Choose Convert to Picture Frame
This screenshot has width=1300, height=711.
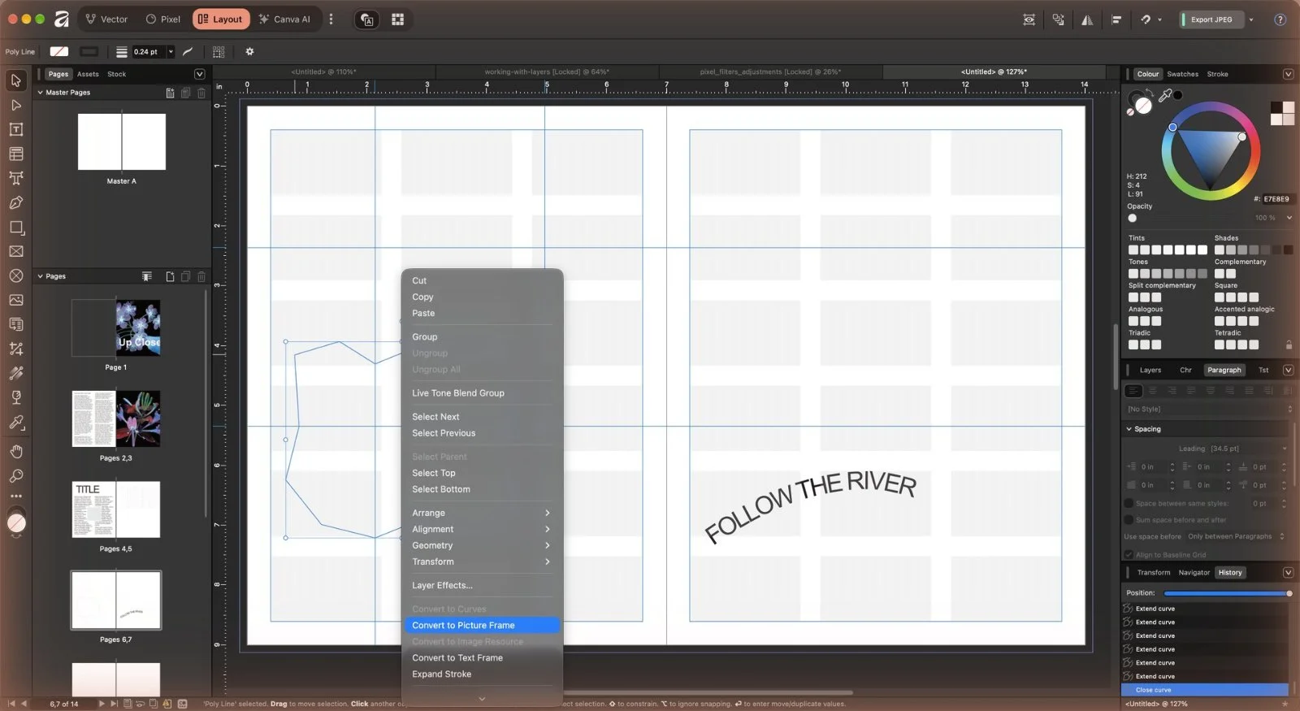click(482, 626)
